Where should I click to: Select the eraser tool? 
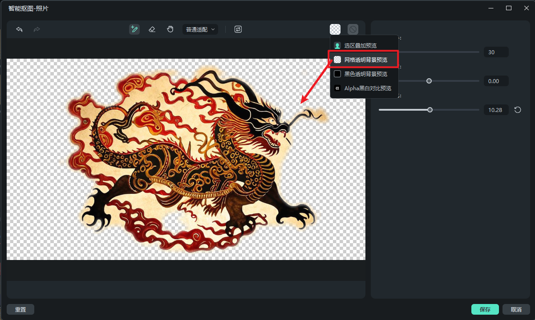pyautogui.click(x=152, y=29)
